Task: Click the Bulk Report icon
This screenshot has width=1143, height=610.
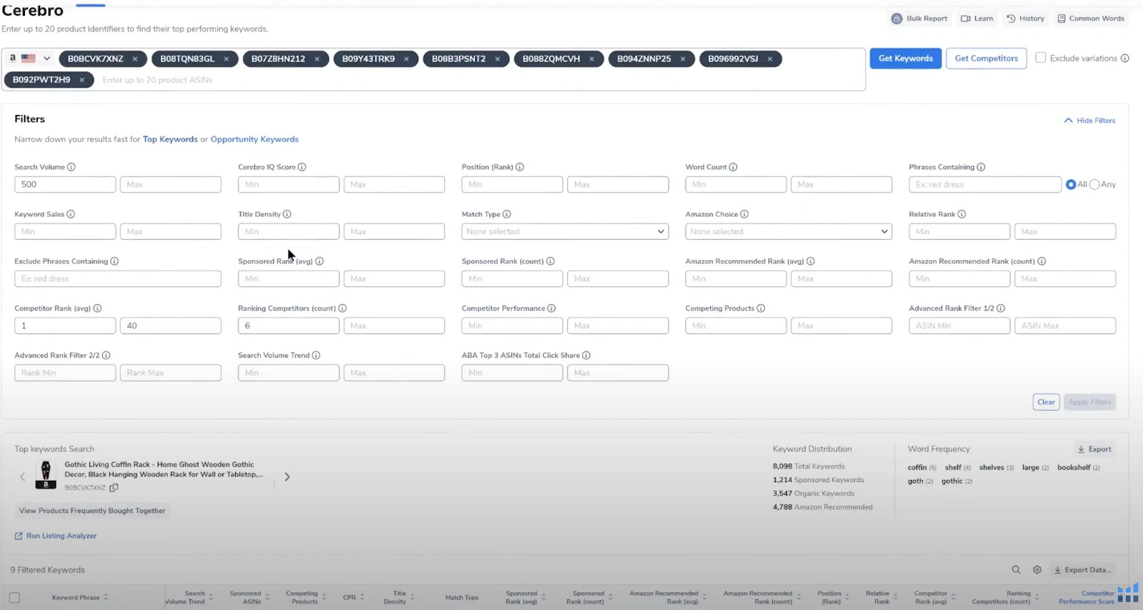Action: pyautogui.click(x=897, y=19)
